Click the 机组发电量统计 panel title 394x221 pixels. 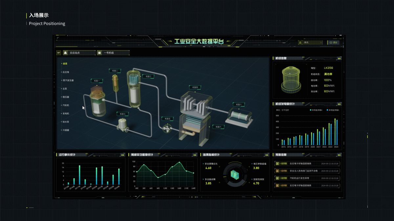285,104
